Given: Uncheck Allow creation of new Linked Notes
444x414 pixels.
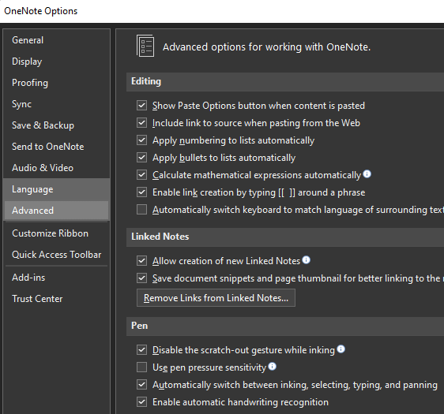Looking at the screenshot, I should tap(141, 260).
